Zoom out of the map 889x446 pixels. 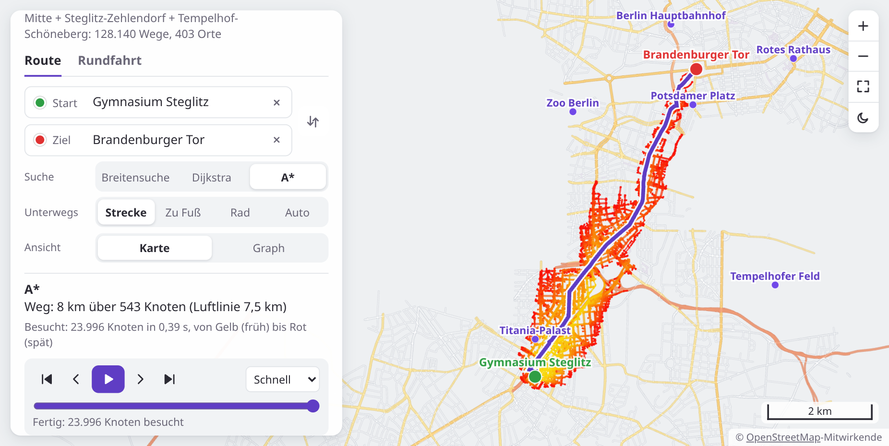tap(863, 56)
